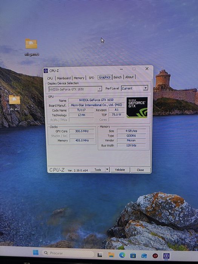This screenshot has height=264, width=198.
Task: Click the Procurar search box
Action: 68,253
